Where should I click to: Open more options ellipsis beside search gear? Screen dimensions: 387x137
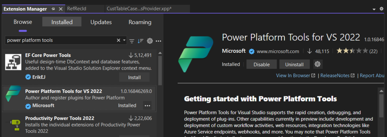[x=158, y=41]
